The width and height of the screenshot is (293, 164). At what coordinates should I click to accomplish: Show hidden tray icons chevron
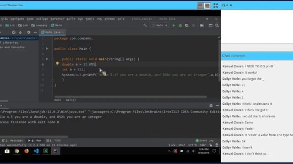(x=169, y=151)
